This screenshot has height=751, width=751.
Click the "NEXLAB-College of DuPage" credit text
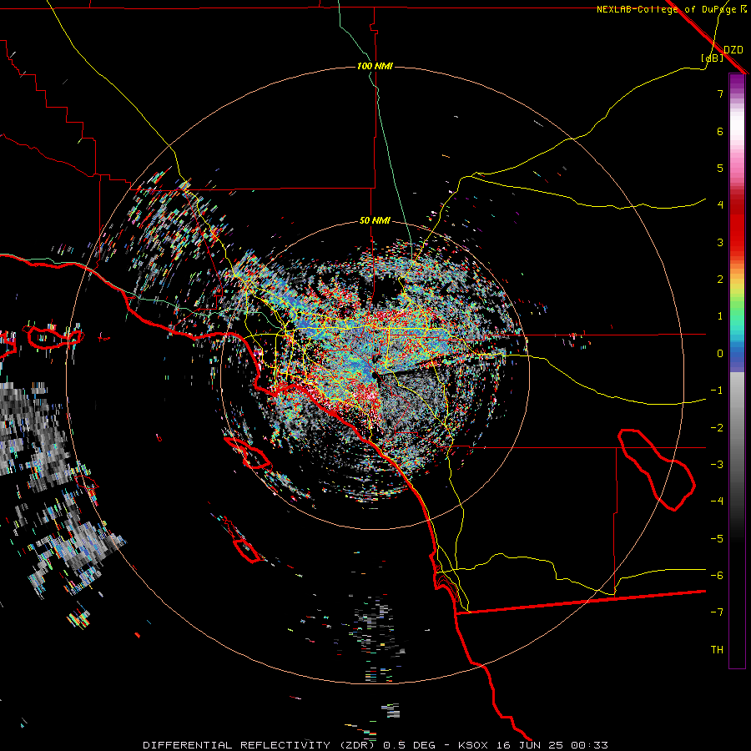tap(668, 9)
